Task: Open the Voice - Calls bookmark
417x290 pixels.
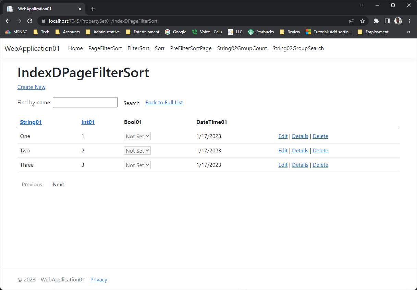Action: tap(207, 32)
